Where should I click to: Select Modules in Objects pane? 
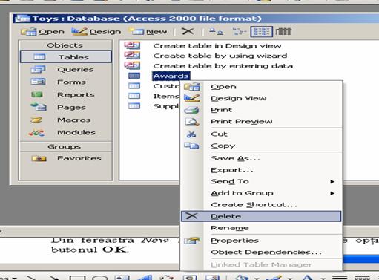pyautogui.click(x=66, y=132)
